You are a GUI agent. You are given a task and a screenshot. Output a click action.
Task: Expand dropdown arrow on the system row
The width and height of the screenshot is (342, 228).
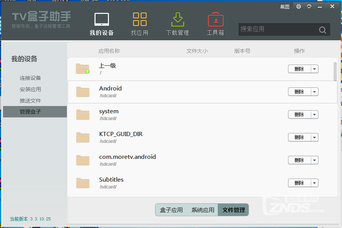[315, 114]
